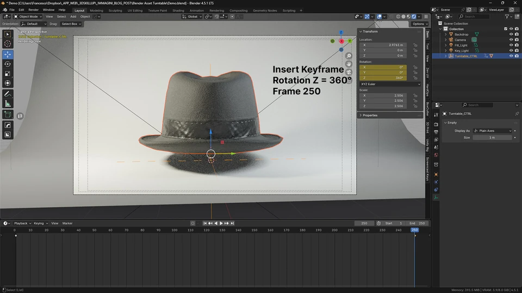Image resolution: width=522 pixels, height=293 pixels.
Task: Jump to the last frame
Action: (232, 223)
